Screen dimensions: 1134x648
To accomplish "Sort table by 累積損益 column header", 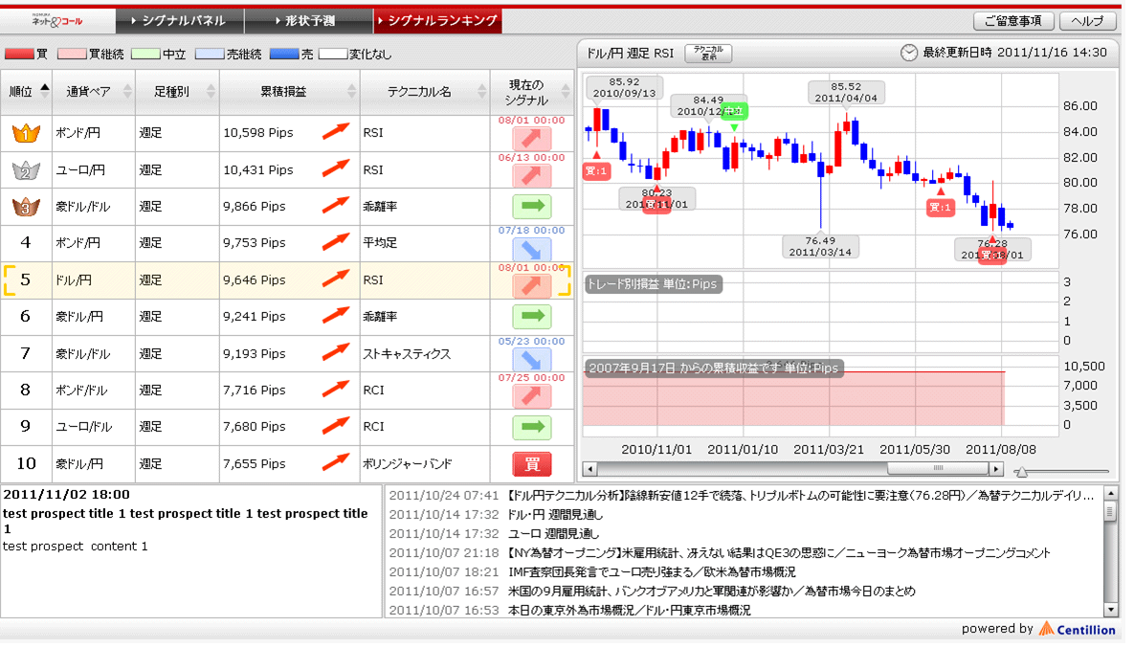I will pos(289,92).
